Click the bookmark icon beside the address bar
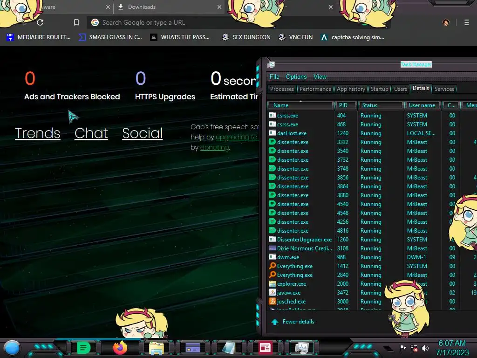Screen dimensions: 477x358 click(x=76, y=22)
